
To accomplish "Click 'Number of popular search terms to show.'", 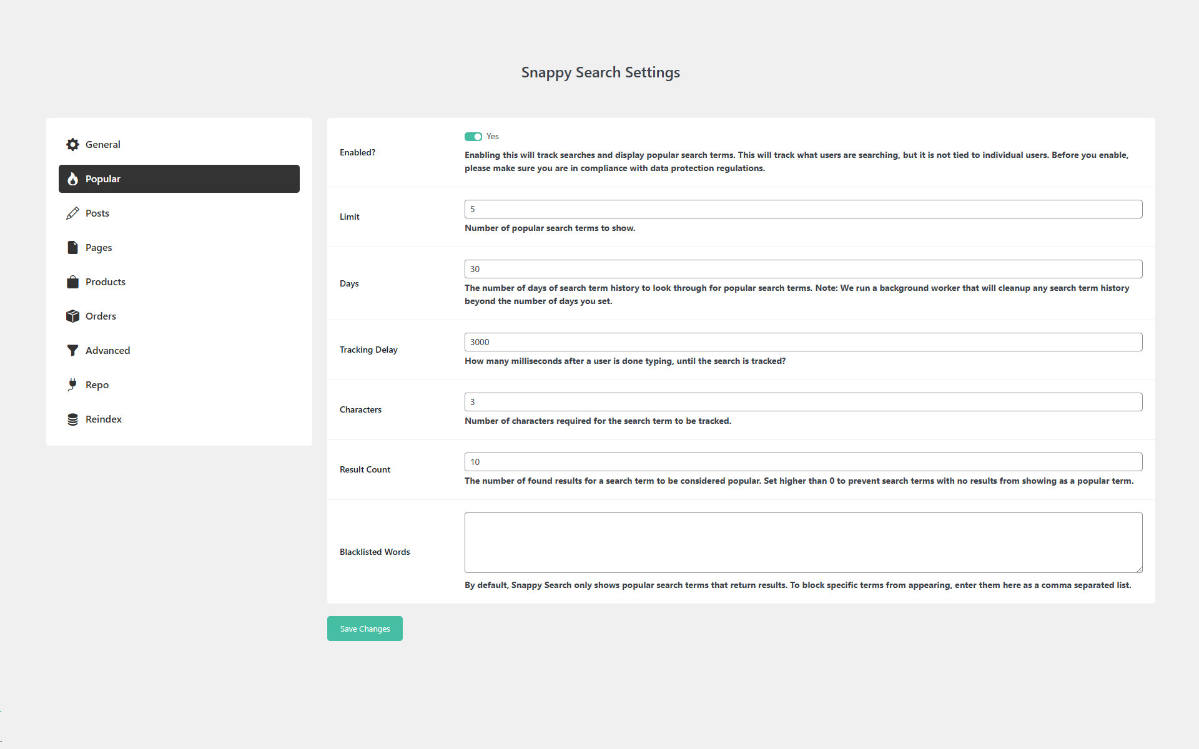I will (550, 228).
